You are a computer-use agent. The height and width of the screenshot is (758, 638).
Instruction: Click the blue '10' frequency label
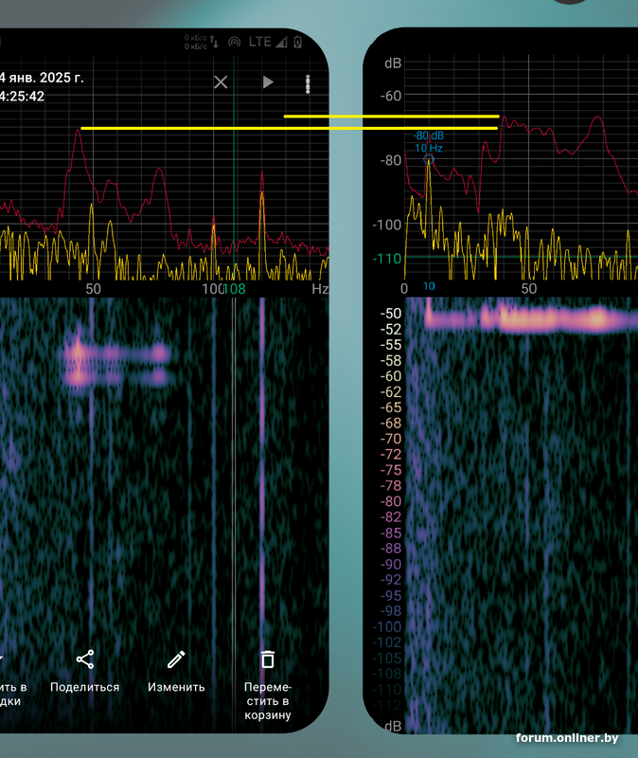429,286
